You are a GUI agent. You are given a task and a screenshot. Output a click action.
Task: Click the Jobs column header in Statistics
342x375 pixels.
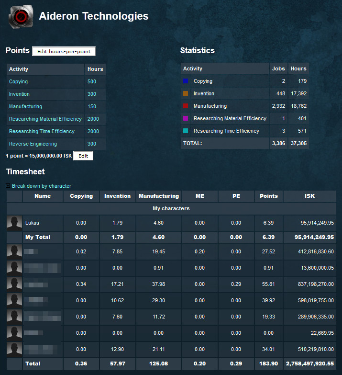(x=278, y=68)
